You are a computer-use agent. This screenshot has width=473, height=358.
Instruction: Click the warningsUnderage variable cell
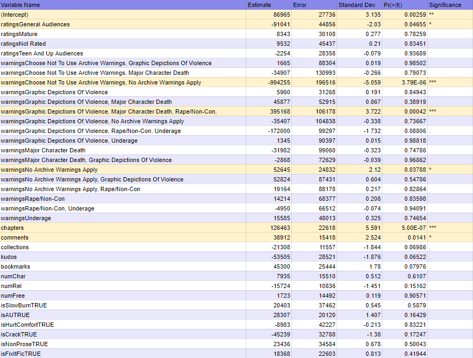click(123, 218)
